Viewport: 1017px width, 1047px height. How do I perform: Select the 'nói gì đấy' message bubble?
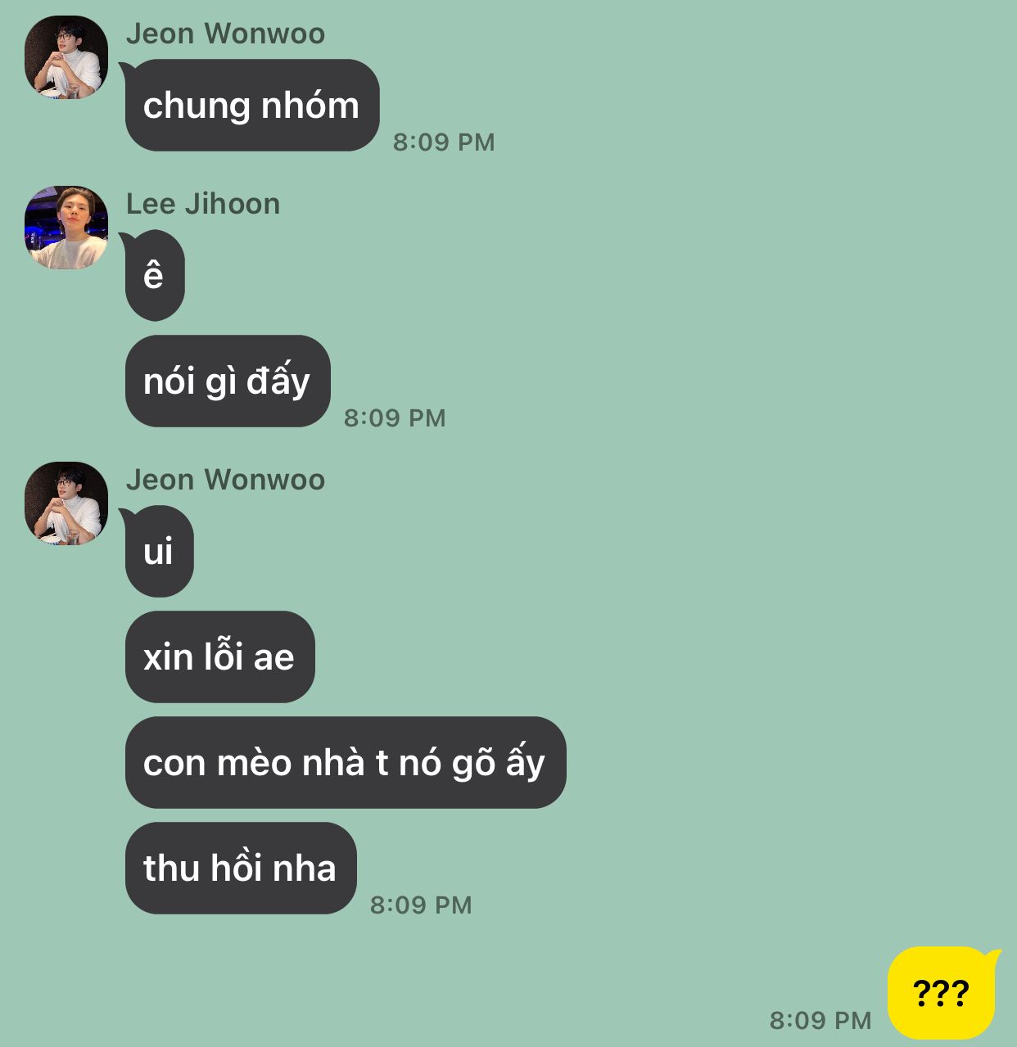(228, 381)
